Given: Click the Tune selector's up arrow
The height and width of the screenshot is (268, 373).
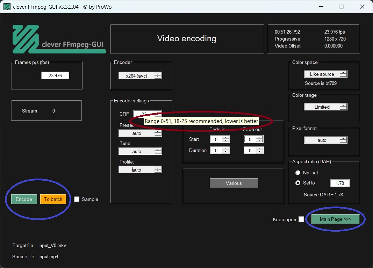Looking at the screenshot, I should pos(158,150).
